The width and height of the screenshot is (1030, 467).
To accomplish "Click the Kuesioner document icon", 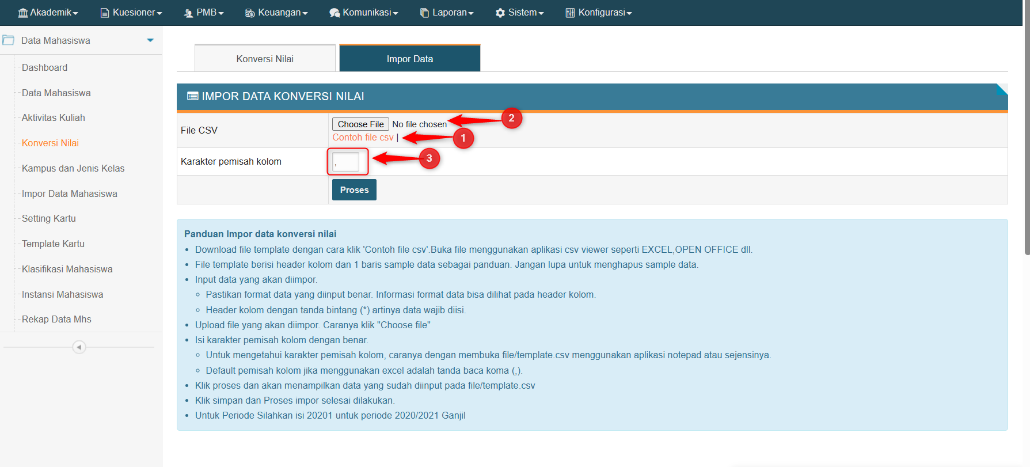I will coord(105,13).
